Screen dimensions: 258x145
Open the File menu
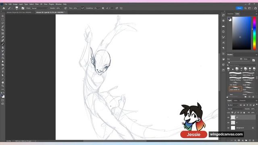coord(6,4)
